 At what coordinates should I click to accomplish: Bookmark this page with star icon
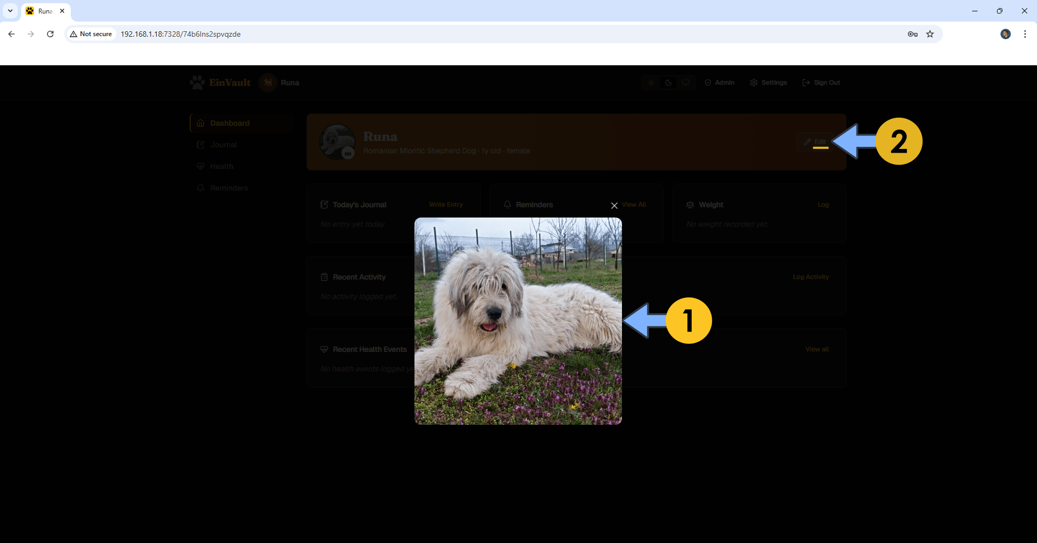[930, 34]
